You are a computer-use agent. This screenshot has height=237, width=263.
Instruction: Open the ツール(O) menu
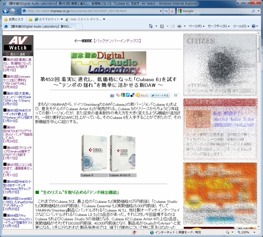[x=241, y=26]
